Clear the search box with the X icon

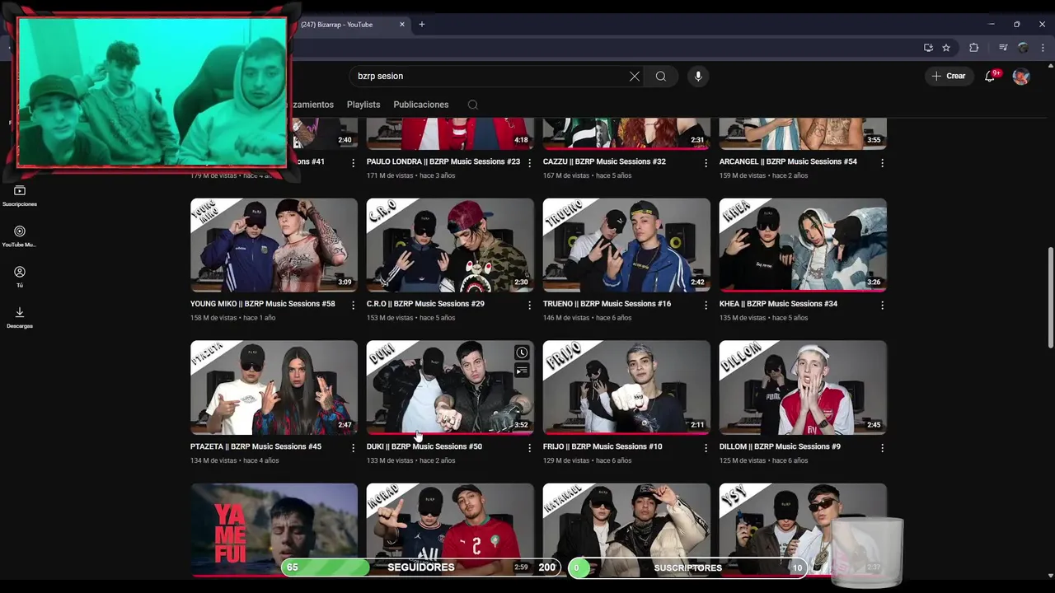(x=635, y=76)
